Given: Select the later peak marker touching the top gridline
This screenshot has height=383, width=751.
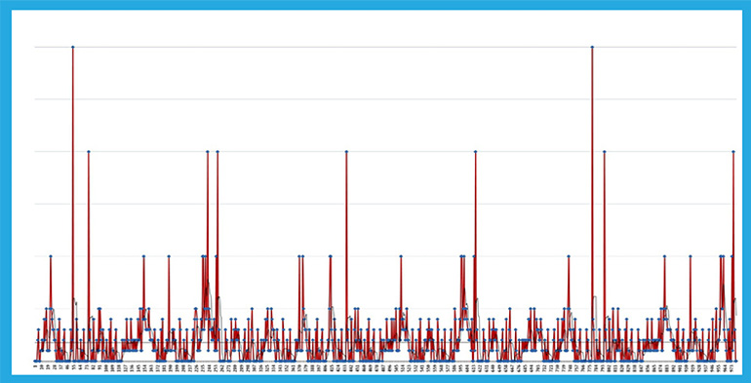Looking at the screenshot, I should tap(592, 47).
